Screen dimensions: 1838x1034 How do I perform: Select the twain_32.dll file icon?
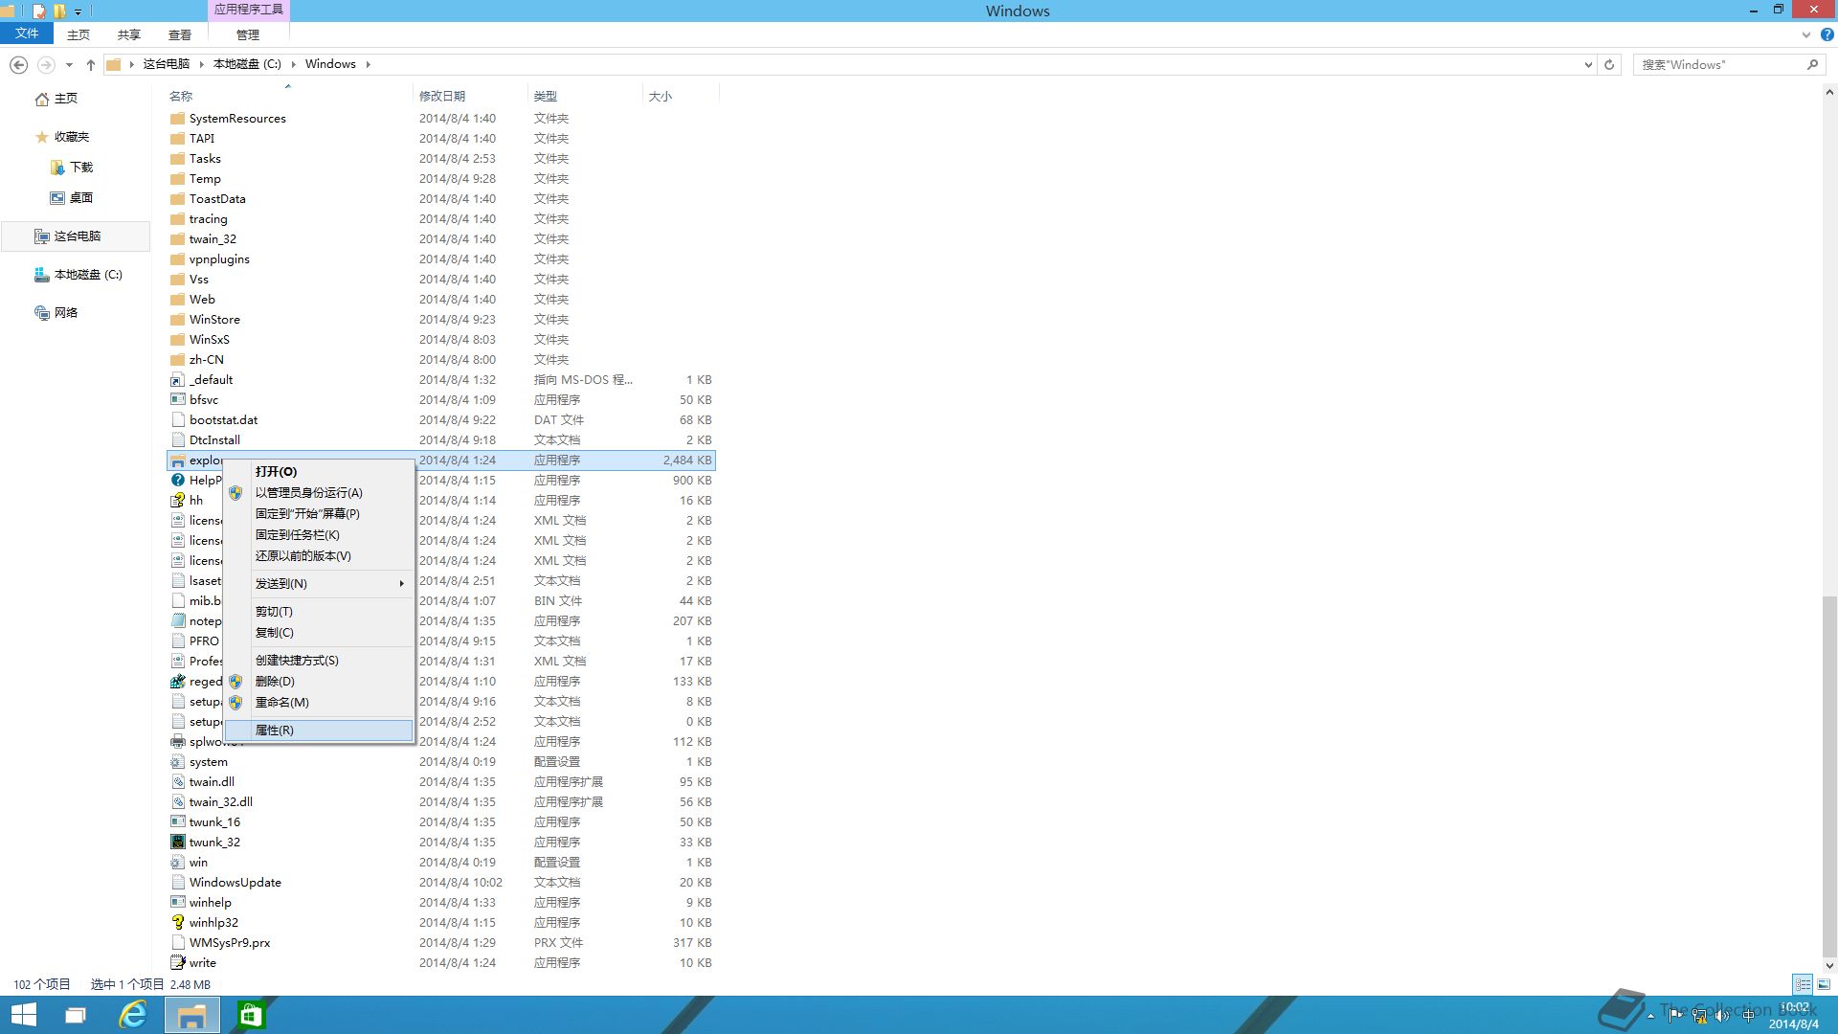[x=177, y=802]
